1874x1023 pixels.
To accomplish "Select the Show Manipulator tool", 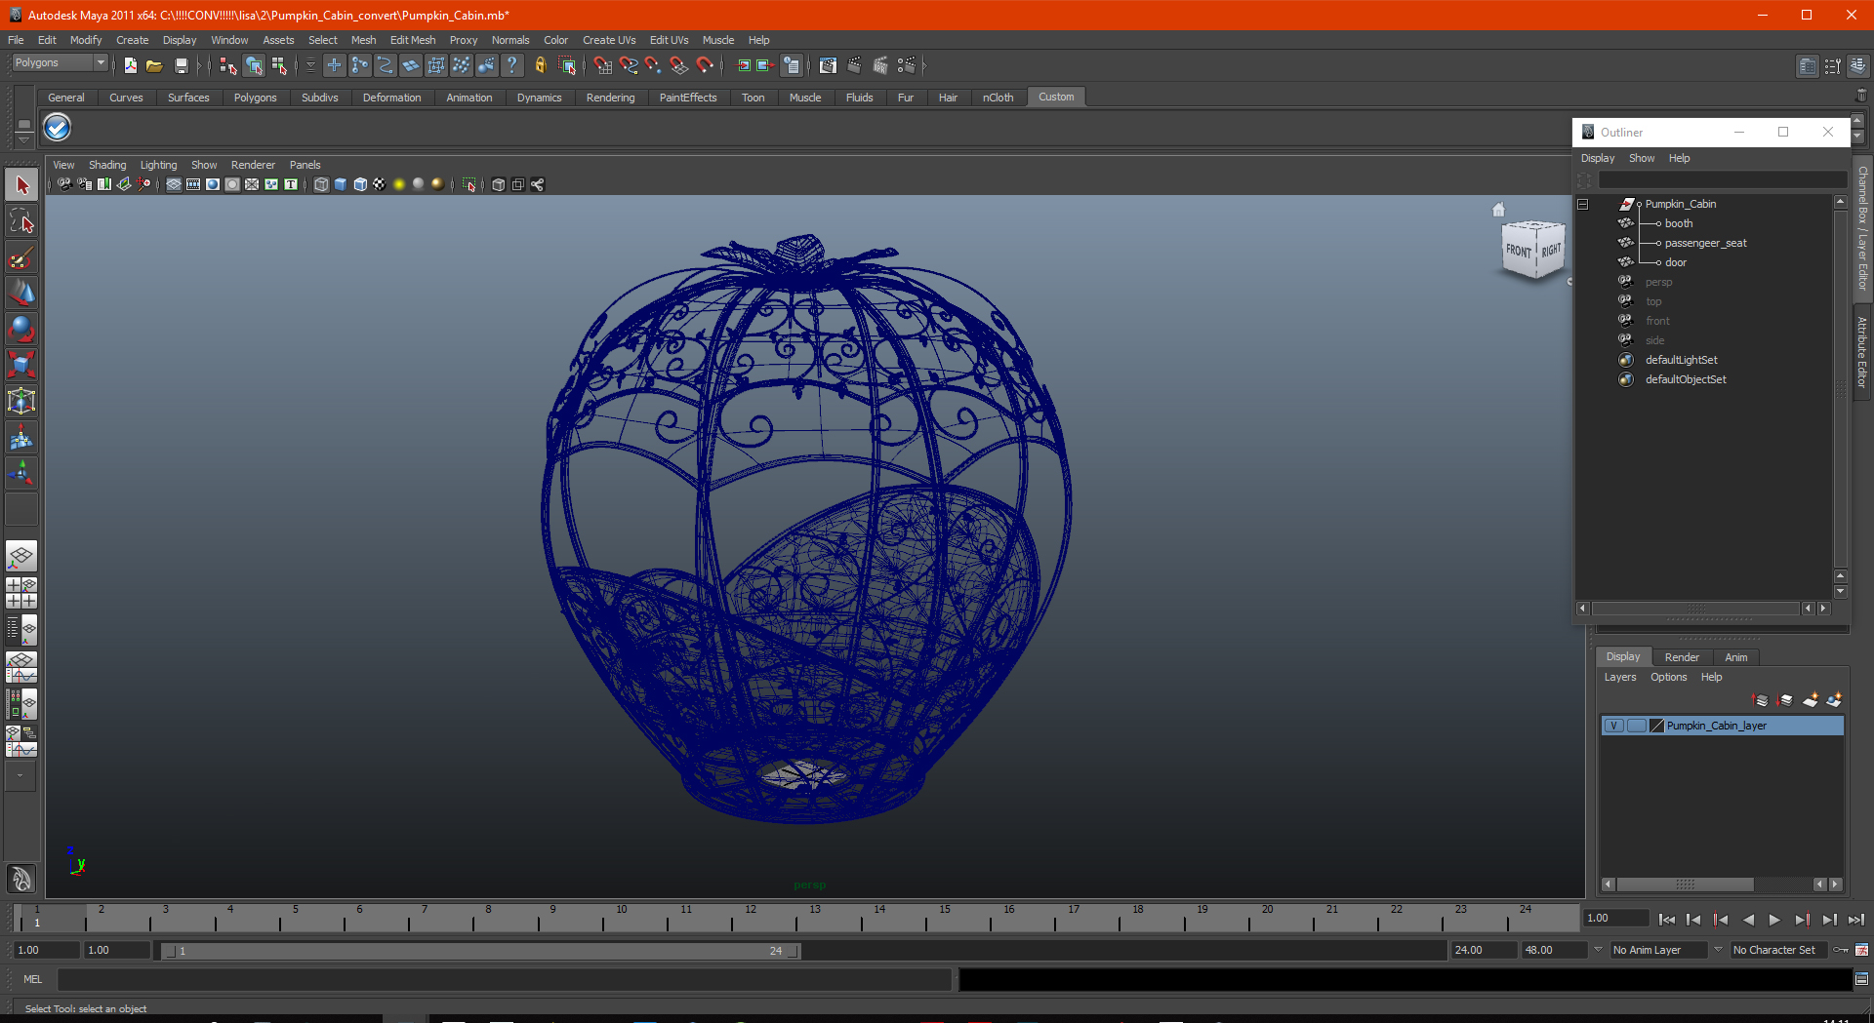I will (x=21, y=474).
